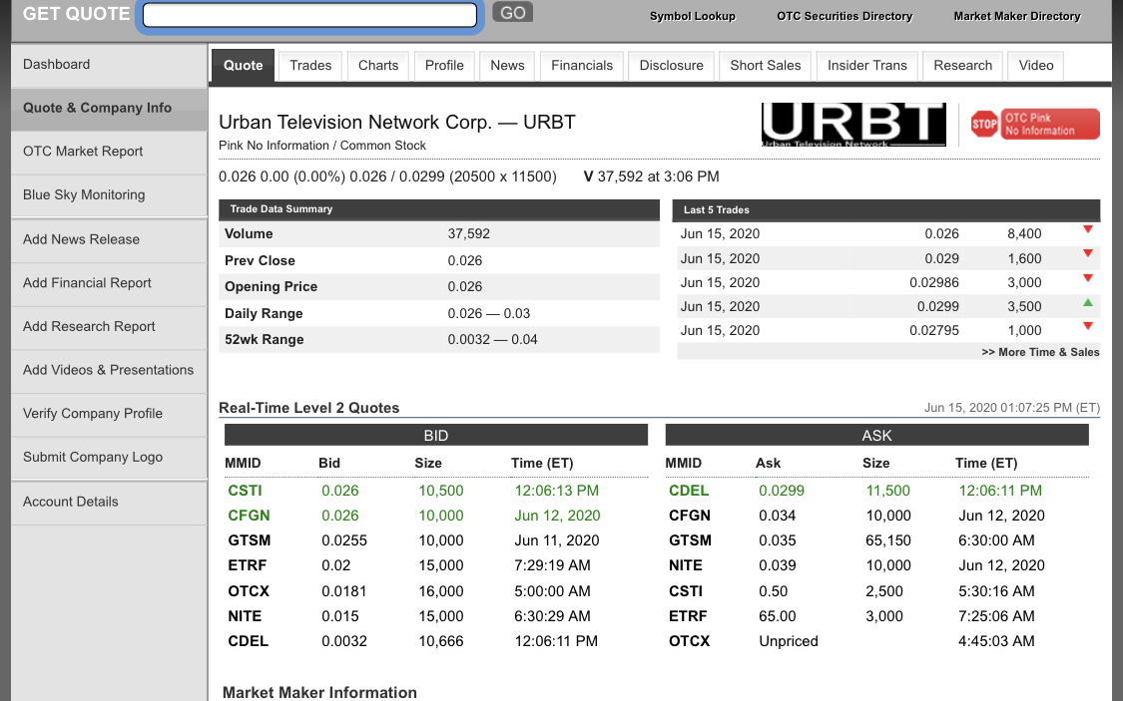Click OTCX in the ask MMID column
1123x701 pixels.
[x=689, y=641]
